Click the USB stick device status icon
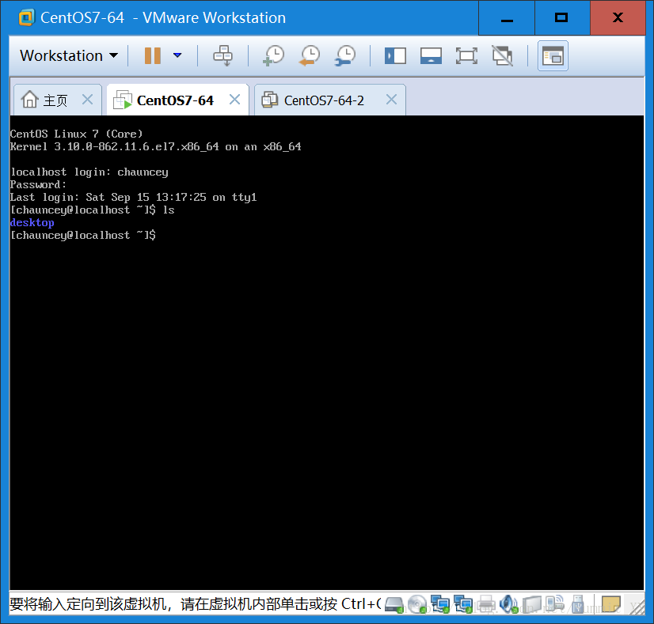The image size is (654, 624). coord(578,604)
